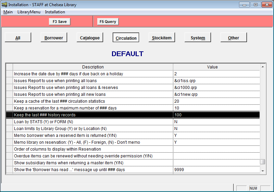Screen dimensions: 274x192
Task: Click the vertical scrollbar thumb
Action: 262,162
